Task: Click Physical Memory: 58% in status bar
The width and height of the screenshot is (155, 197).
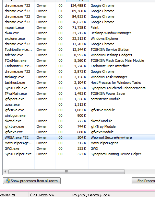Action: [x=91, y=195]
